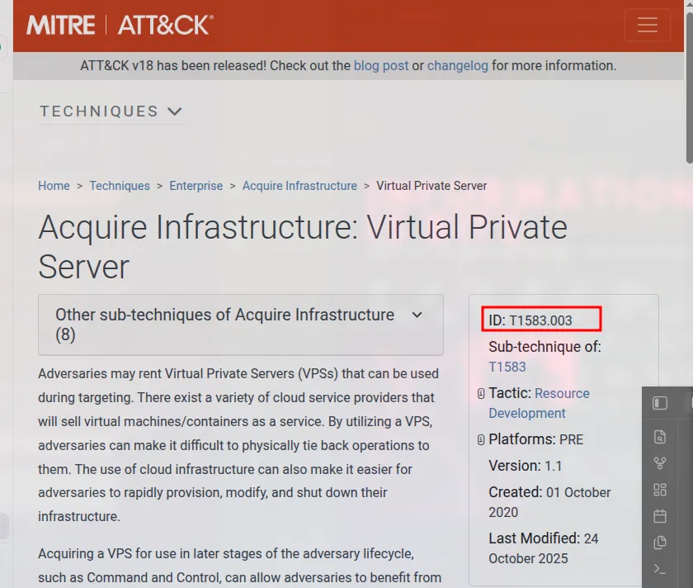The width and height of the screenshot is (693, 588).
Task: Go to Techniques breadcrumb
Action: pyautogui.click(x=120, y=186)
